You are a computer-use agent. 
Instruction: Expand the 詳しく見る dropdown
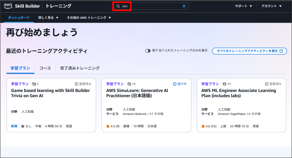click(x=48, y=17)
